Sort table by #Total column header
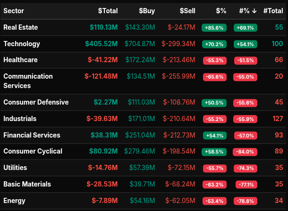The width and height of the screenshot is (288, 211). [x=273, y=11]
